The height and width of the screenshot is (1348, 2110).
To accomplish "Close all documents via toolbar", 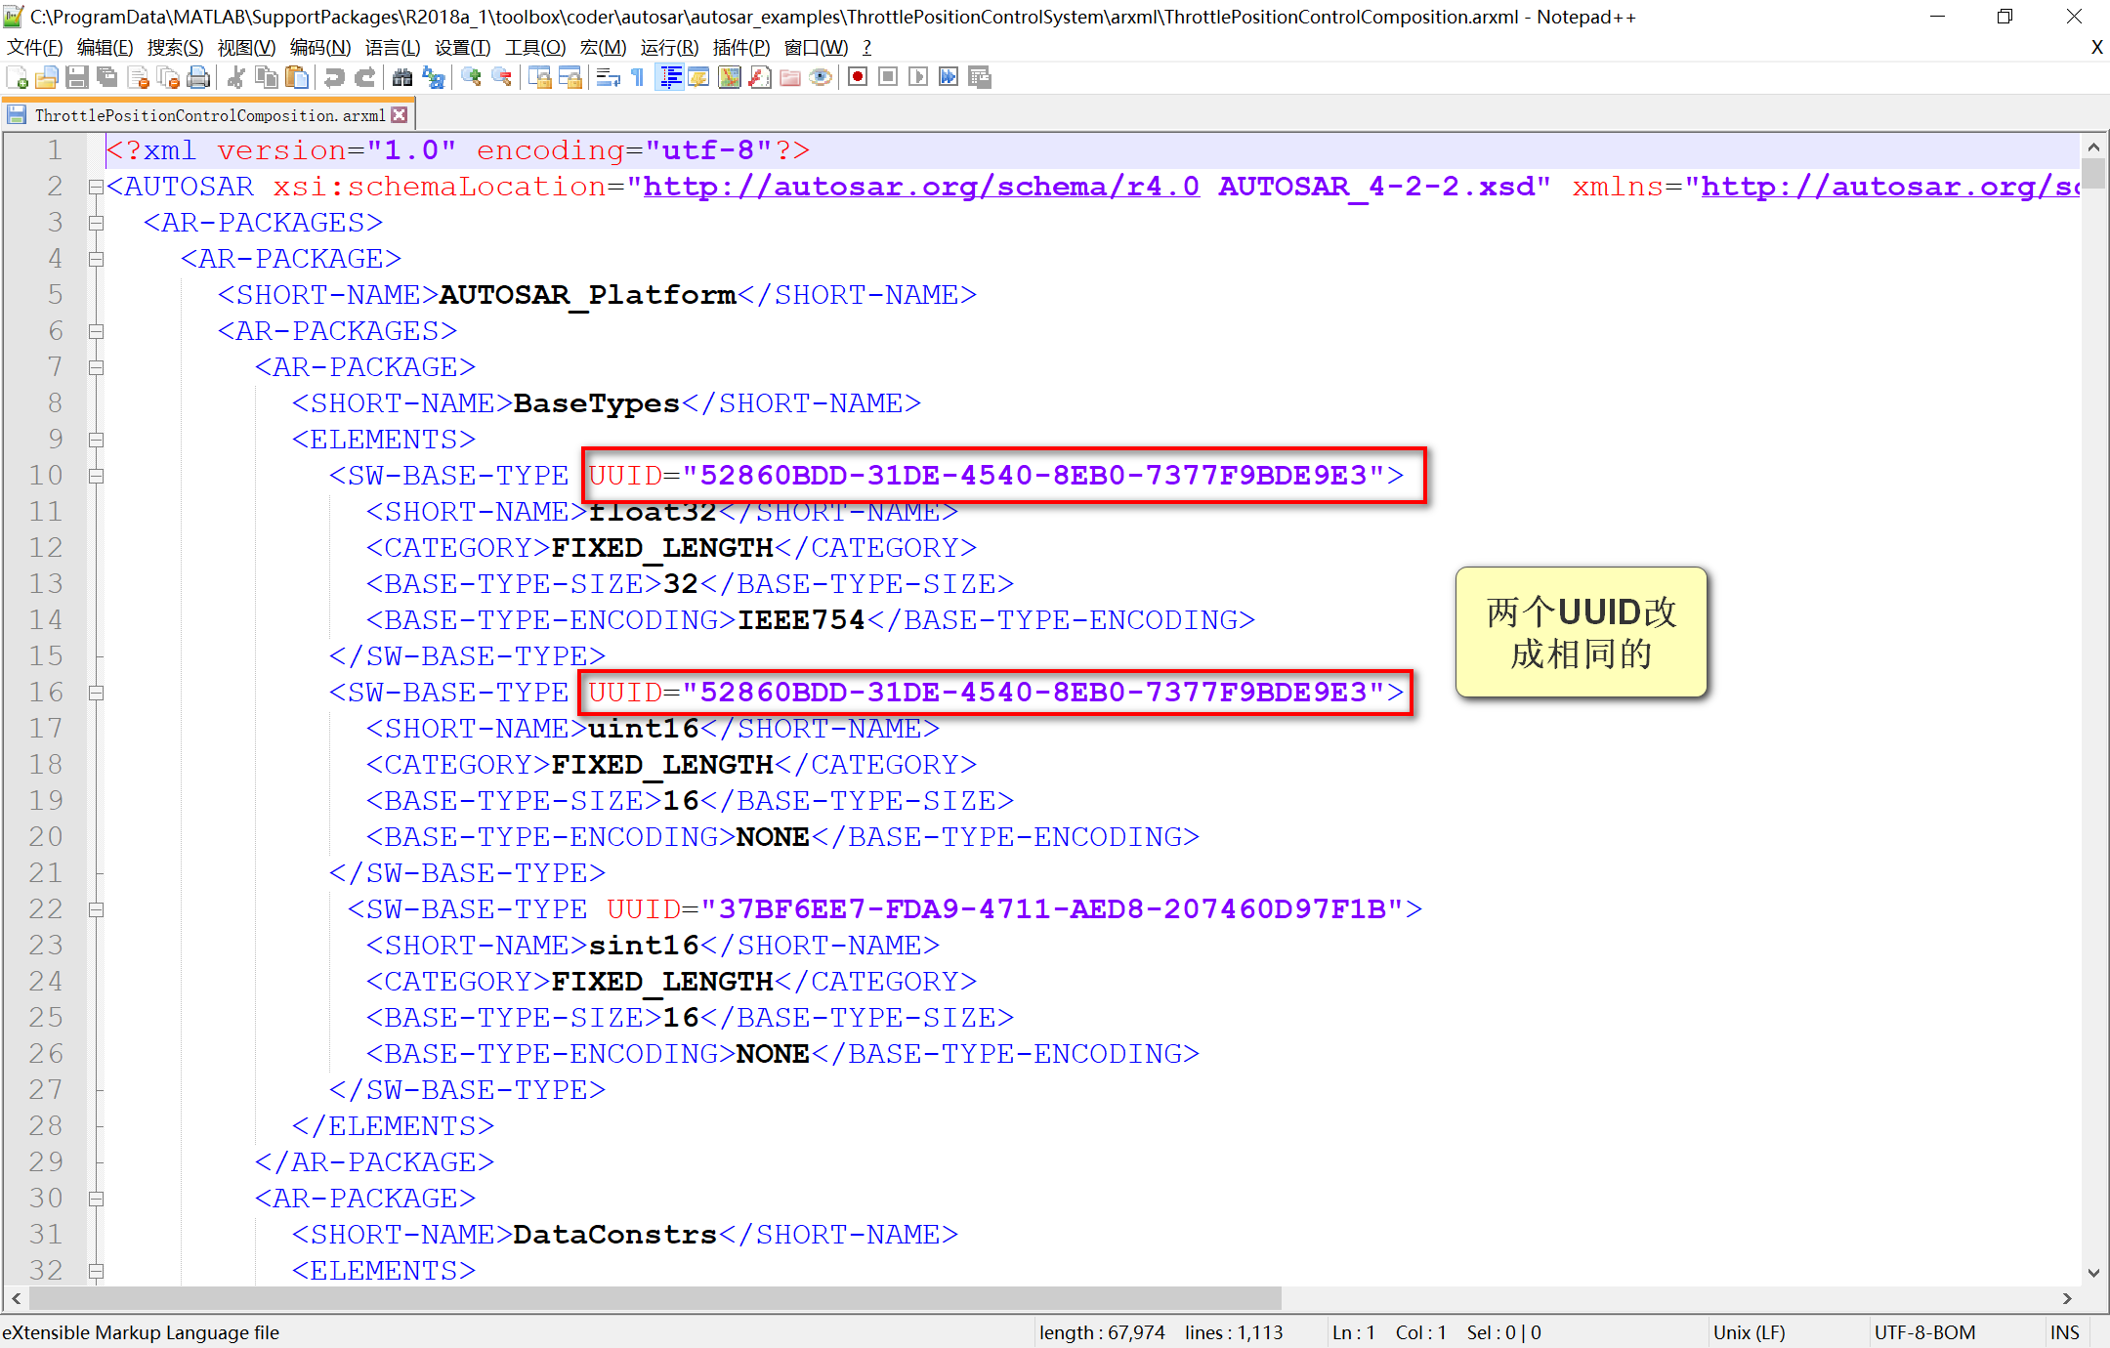I will (x=168, y=77).
